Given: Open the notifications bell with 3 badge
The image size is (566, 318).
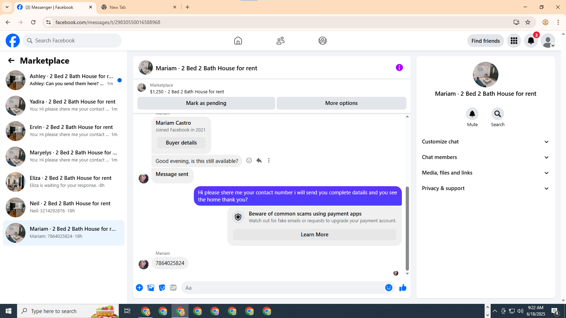Looking at the screenshot, I should [531, 41].
